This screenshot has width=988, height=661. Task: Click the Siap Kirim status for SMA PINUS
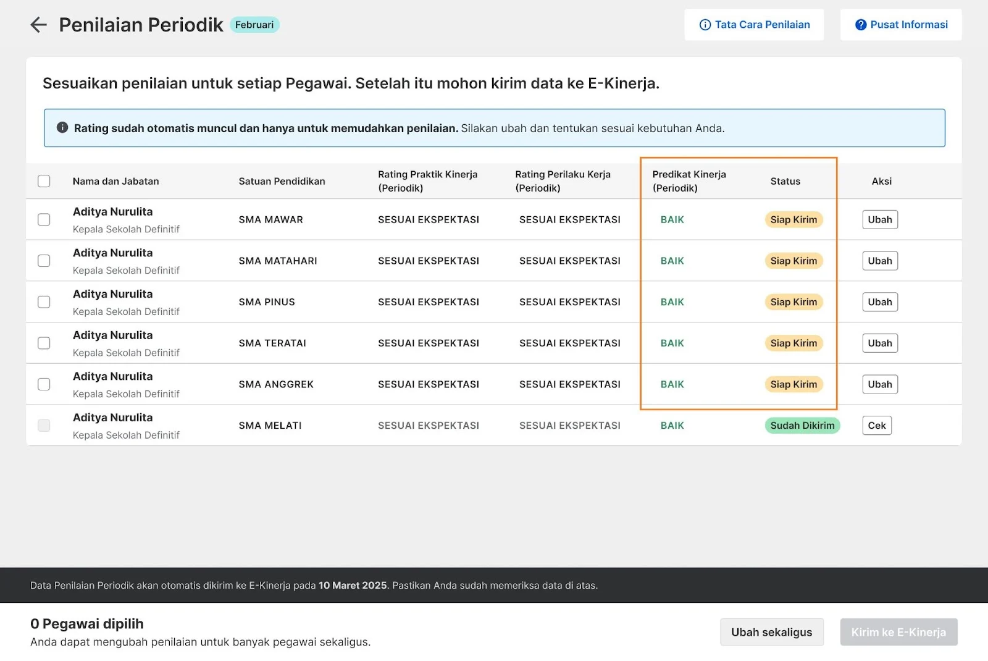click(793, 302)
